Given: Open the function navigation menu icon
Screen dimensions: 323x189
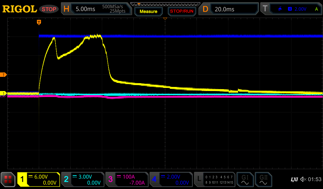Looking at the screenshot, I should pyautogui.click(x=8, y=180).
